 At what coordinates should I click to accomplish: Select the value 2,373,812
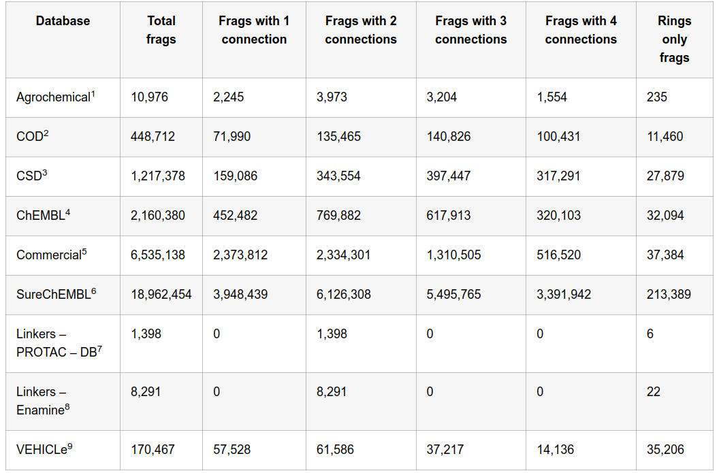coord(240,255)
